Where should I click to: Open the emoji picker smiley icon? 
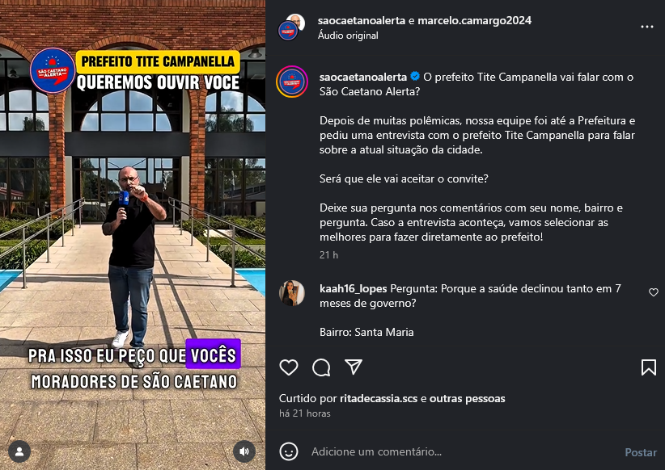point(289,451)
